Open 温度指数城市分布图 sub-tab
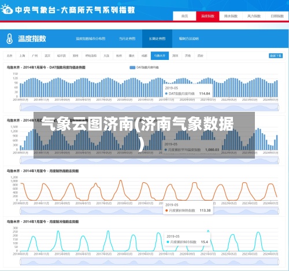This screenshot has height=271, width=289. click(91, 39)
